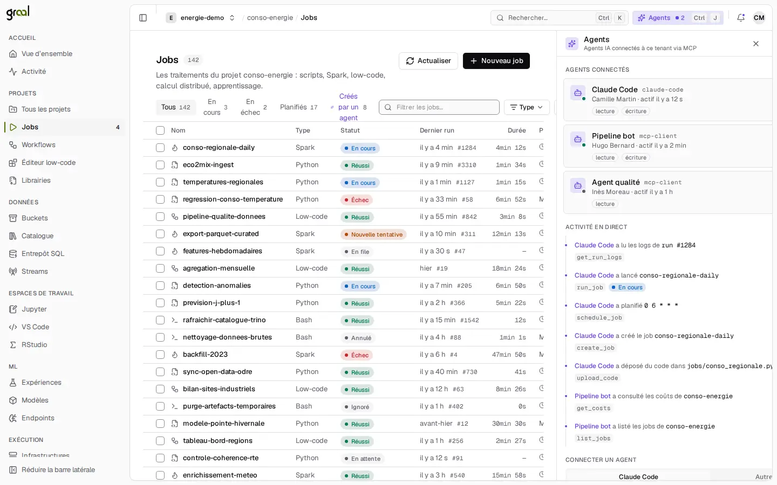Select the Tous 142 tab
Image resolution: width=777 pixels, height=485 pixels.
176,107
